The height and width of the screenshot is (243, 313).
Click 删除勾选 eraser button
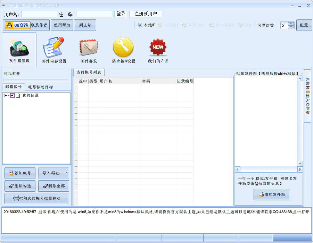[20, 186]
